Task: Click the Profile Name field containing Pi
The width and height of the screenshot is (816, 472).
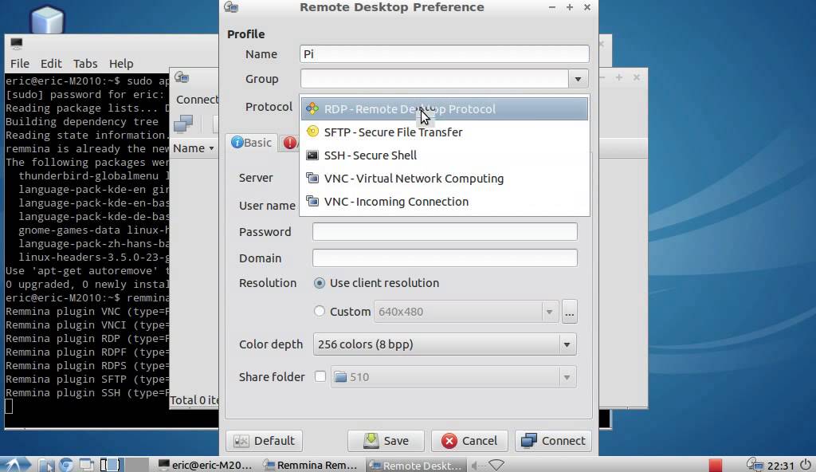Action: click(x=445, y=54)
